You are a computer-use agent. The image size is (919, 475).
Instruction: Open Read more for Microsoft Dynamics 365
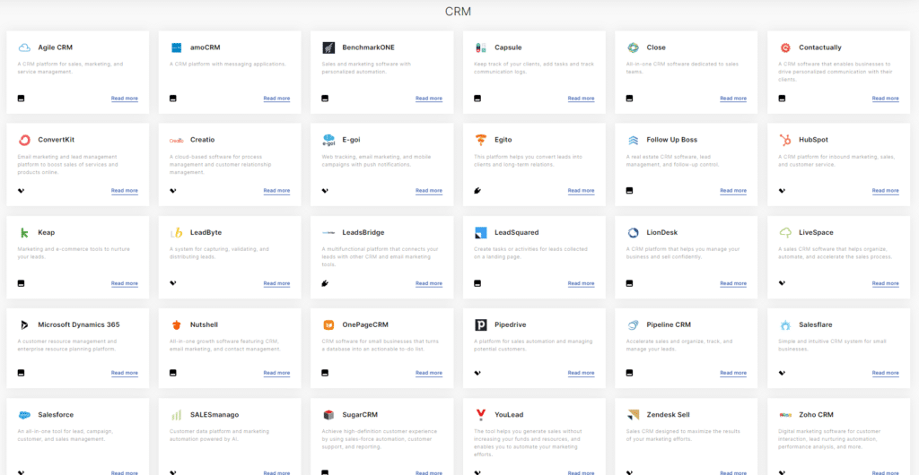tap(124, 373)
